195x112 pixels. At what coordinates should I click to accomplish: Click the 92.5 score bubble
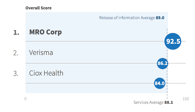click(x=173, y=41)
